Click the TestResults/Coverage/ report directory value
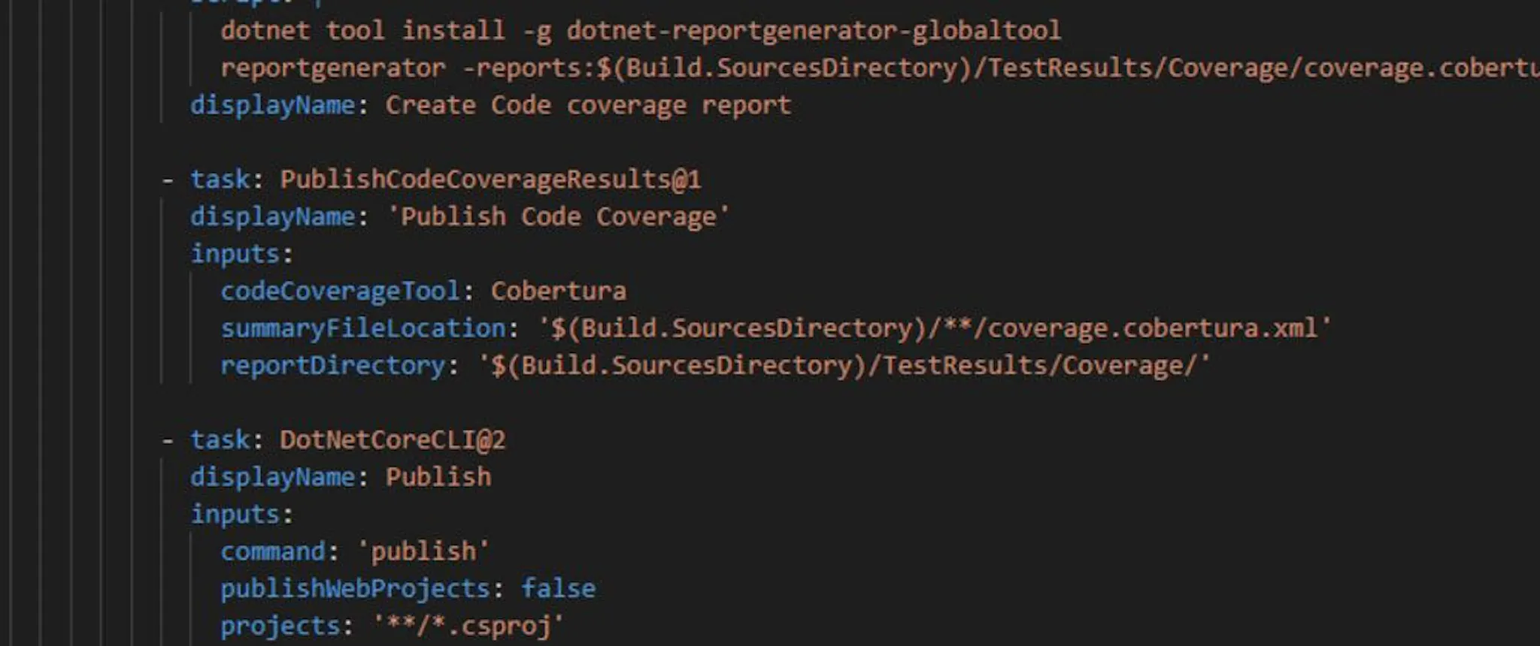 844,366
